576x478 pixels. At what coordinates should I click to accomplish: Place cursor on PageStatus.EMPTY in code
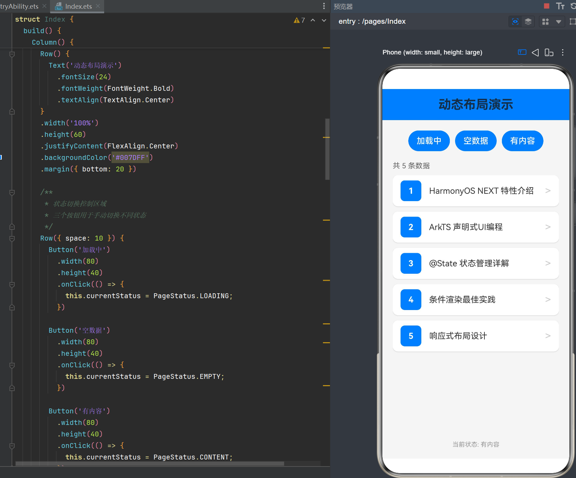tap(187, 376)
